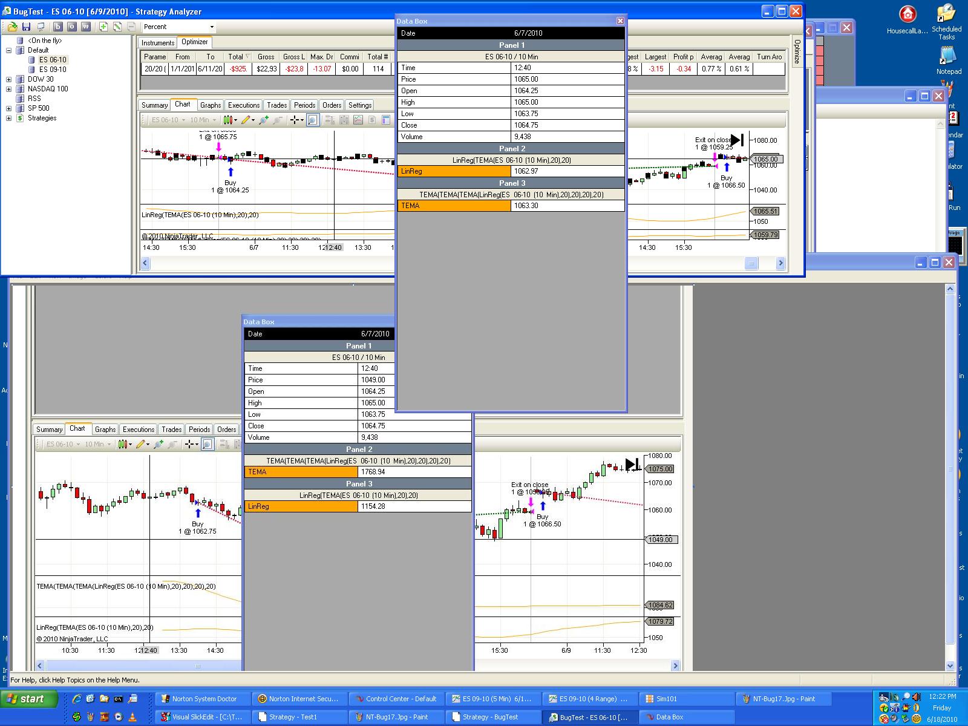Click the green plus add icon

point(103,27)
